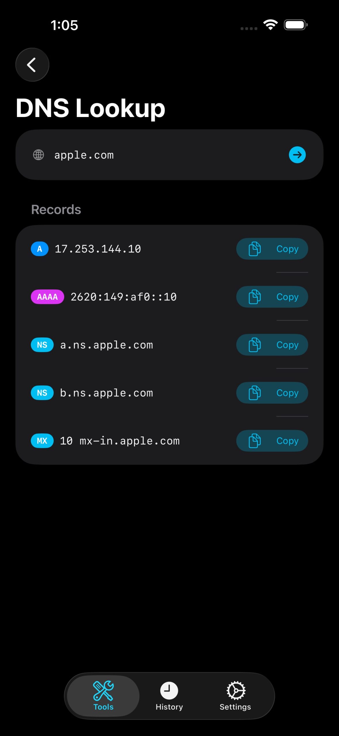
Task: Tap the magenta AAAA record badge
Action: 47,297
